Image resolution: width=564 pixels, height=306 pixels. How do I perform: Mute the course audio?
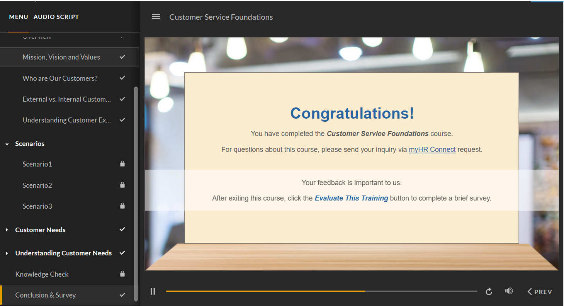coord(509,291)
